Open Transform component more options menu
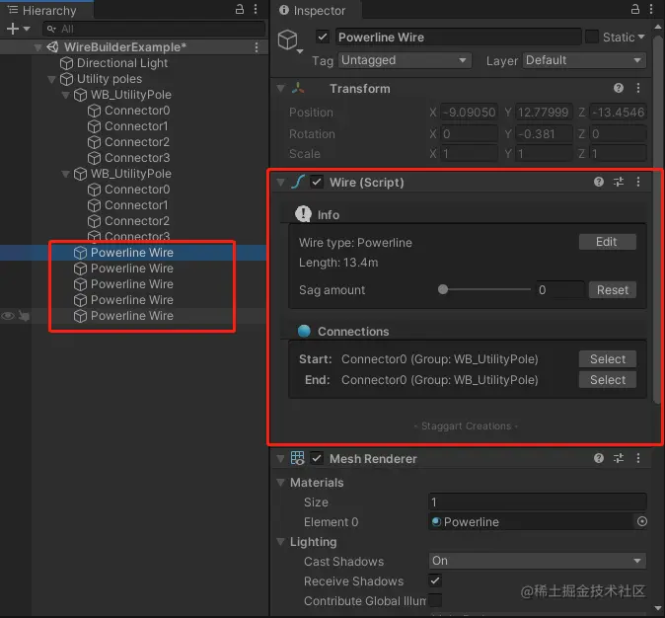This screenshot has height=618, width=665. pyautogui.click(x=638, y=88)
